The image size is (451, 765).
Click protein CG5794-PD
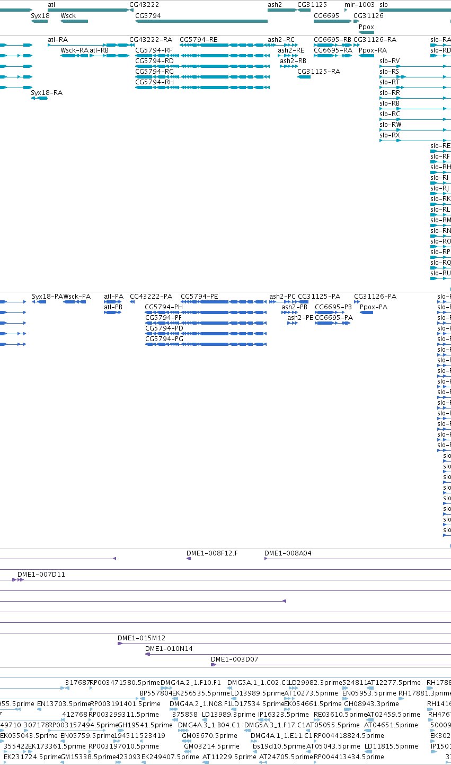point(164,328)
